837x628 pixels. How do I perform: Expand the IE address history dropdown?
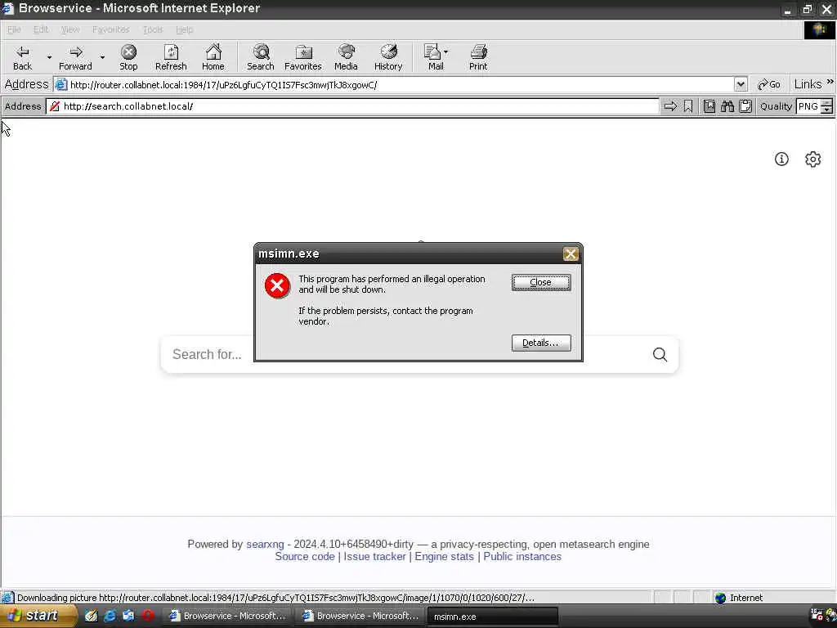741,84
